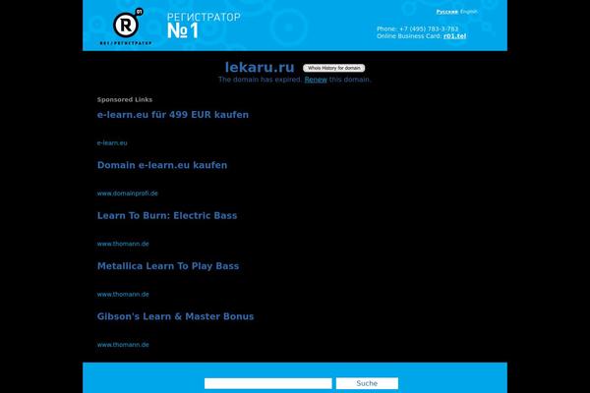Click the Whois History for domain button
590x393 pixels.
click(333, 68)
